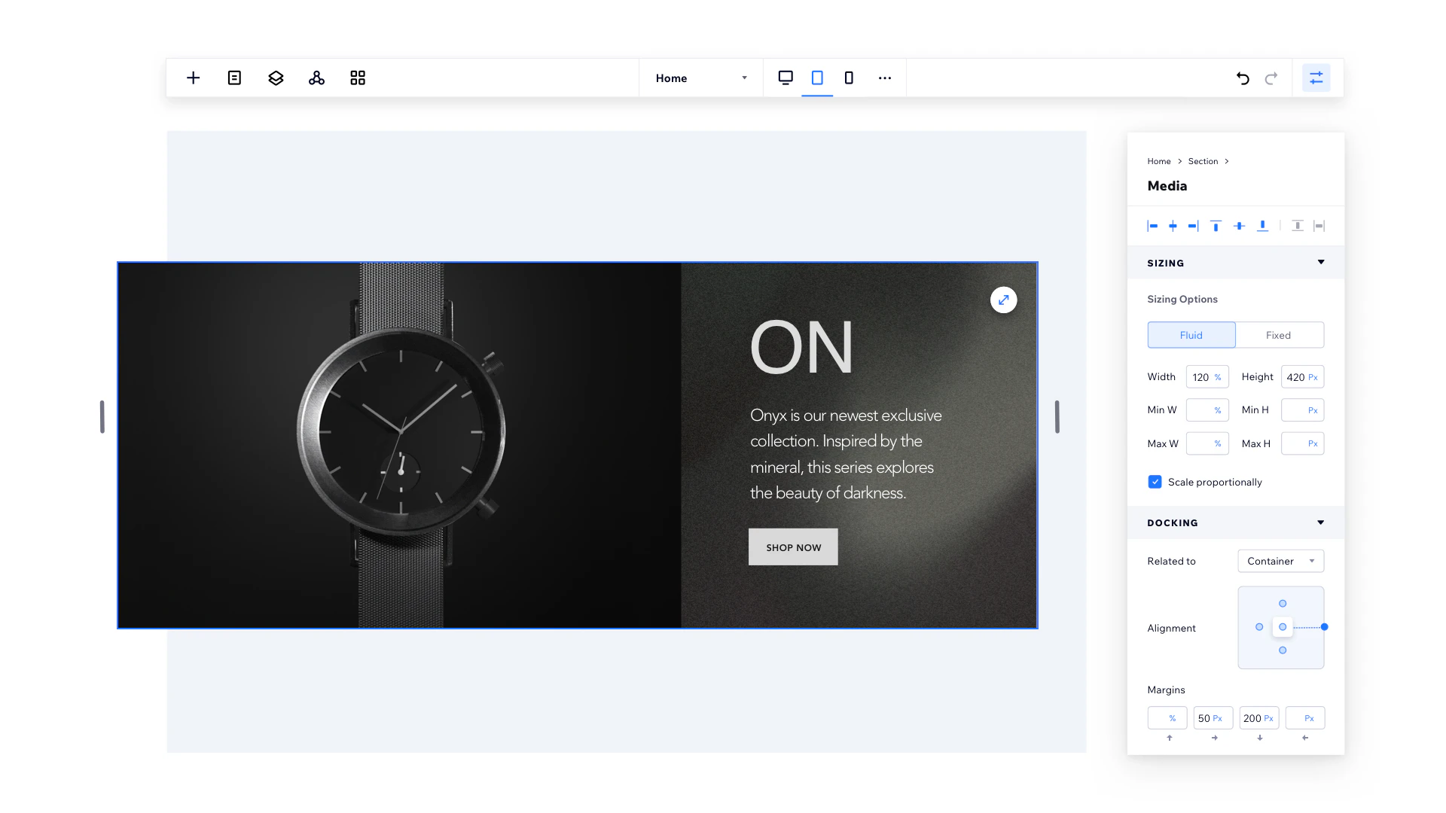Image resolution: width=1446 pixels, height=813 pixels.
Task: Collapse the SIZING section
Action: click(x=1321, y=263)
